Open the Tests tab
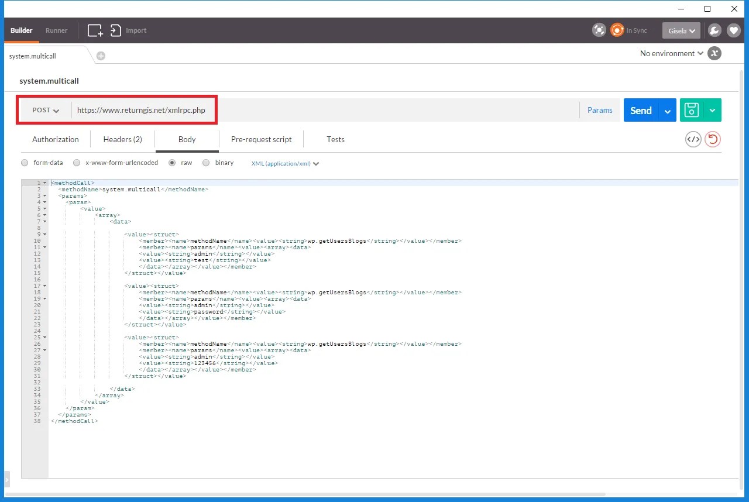 coord(335,139)
